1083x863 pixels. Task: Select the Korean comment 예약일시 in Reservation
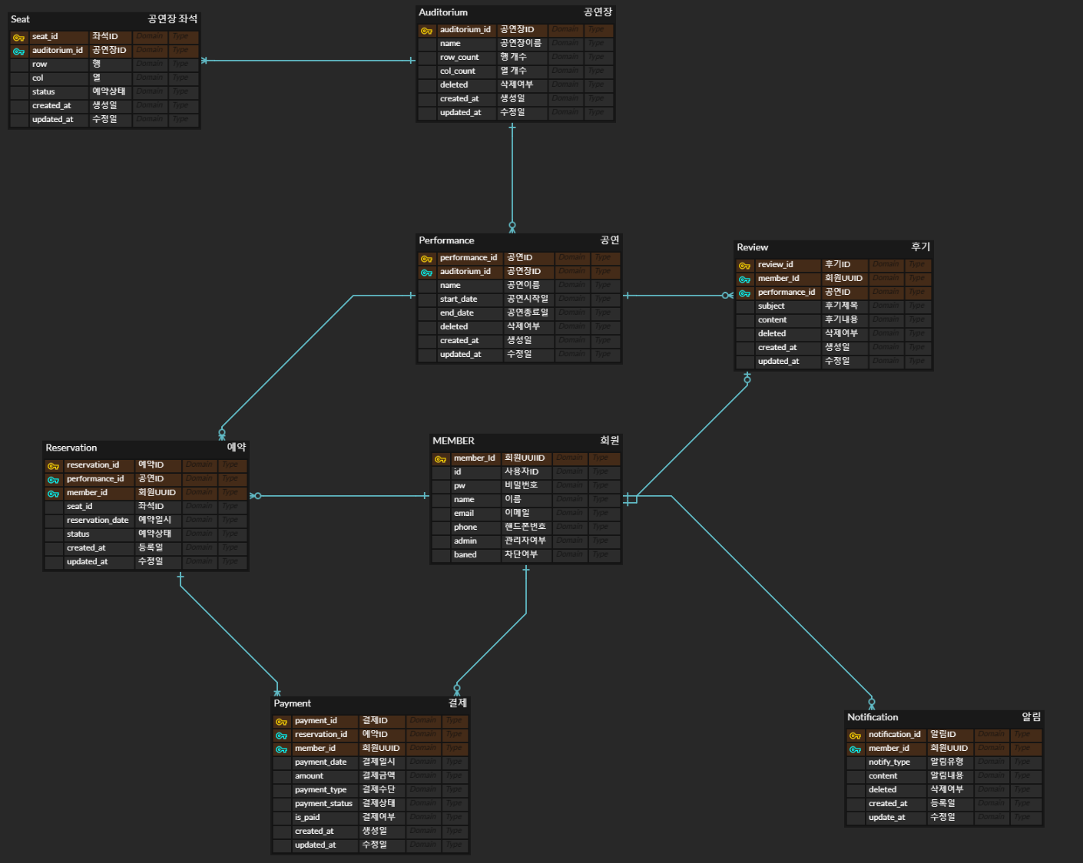point(154,521)
